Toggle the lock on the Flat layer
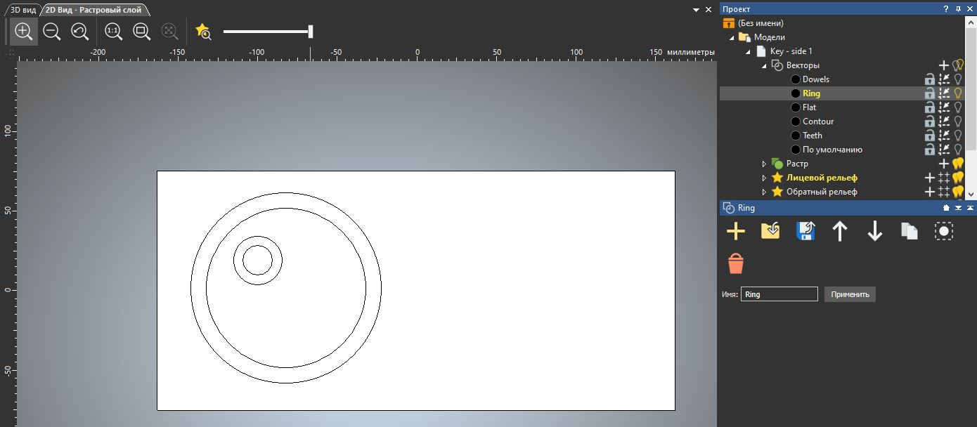Viewport: 977px width, 427px height. [929, 107]
